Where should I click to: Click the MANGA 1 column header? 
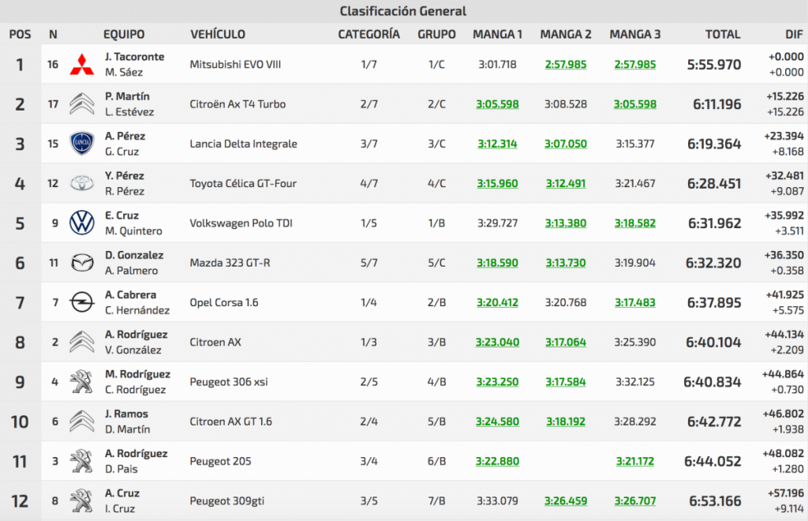click(x=497, y=34)
